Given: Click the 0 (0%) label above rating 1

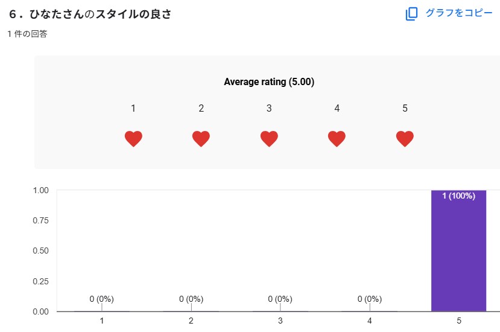Looking at the screenshot, I should point(101,299).
